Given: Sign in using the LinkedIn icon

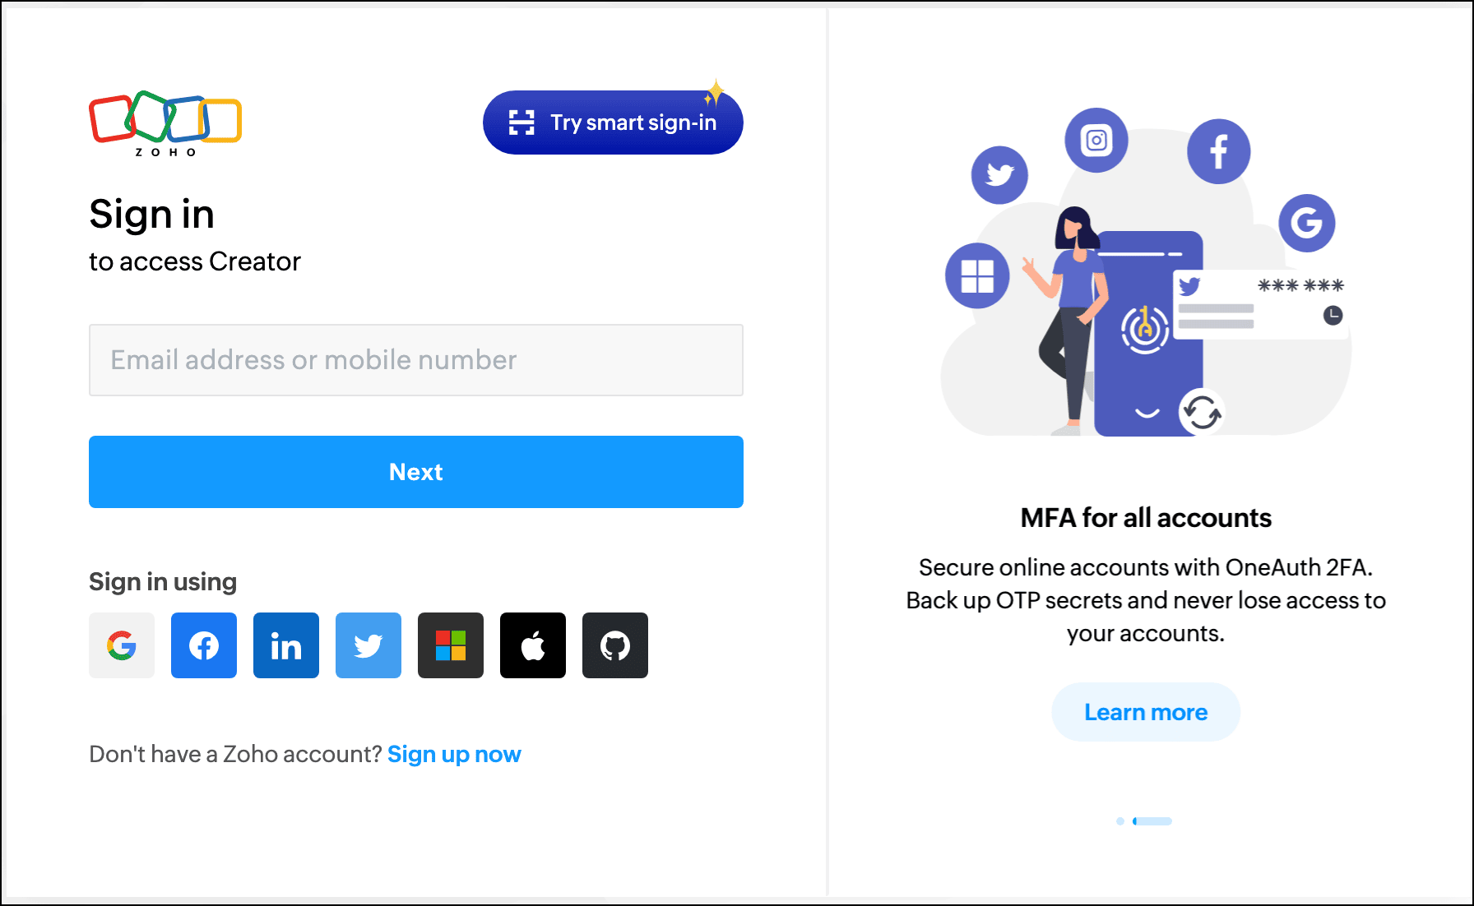Looking at the screenshot, I should 286,645.
